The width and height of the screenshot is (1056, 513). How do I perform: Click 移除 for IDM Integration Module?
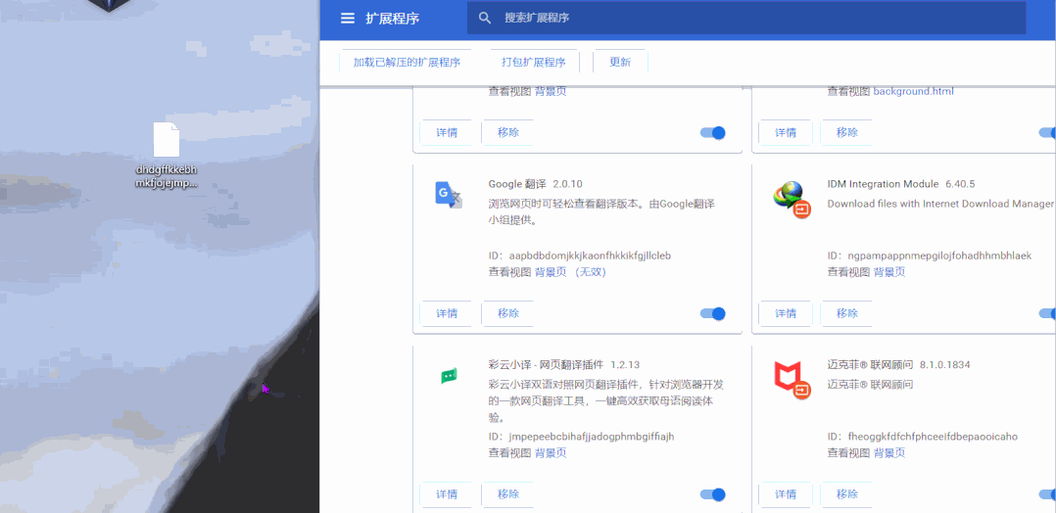pos(847,313)
